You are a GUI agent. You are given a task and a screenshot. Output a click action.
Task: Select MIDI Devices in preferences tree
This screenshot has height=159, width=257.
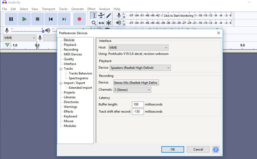pyautogui.click(x=73, y=54)
